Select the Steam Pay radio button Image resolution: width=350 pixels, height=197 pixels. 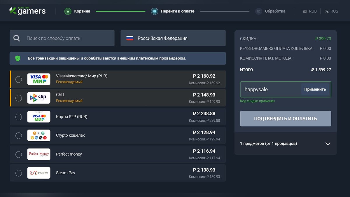[18, 173]
